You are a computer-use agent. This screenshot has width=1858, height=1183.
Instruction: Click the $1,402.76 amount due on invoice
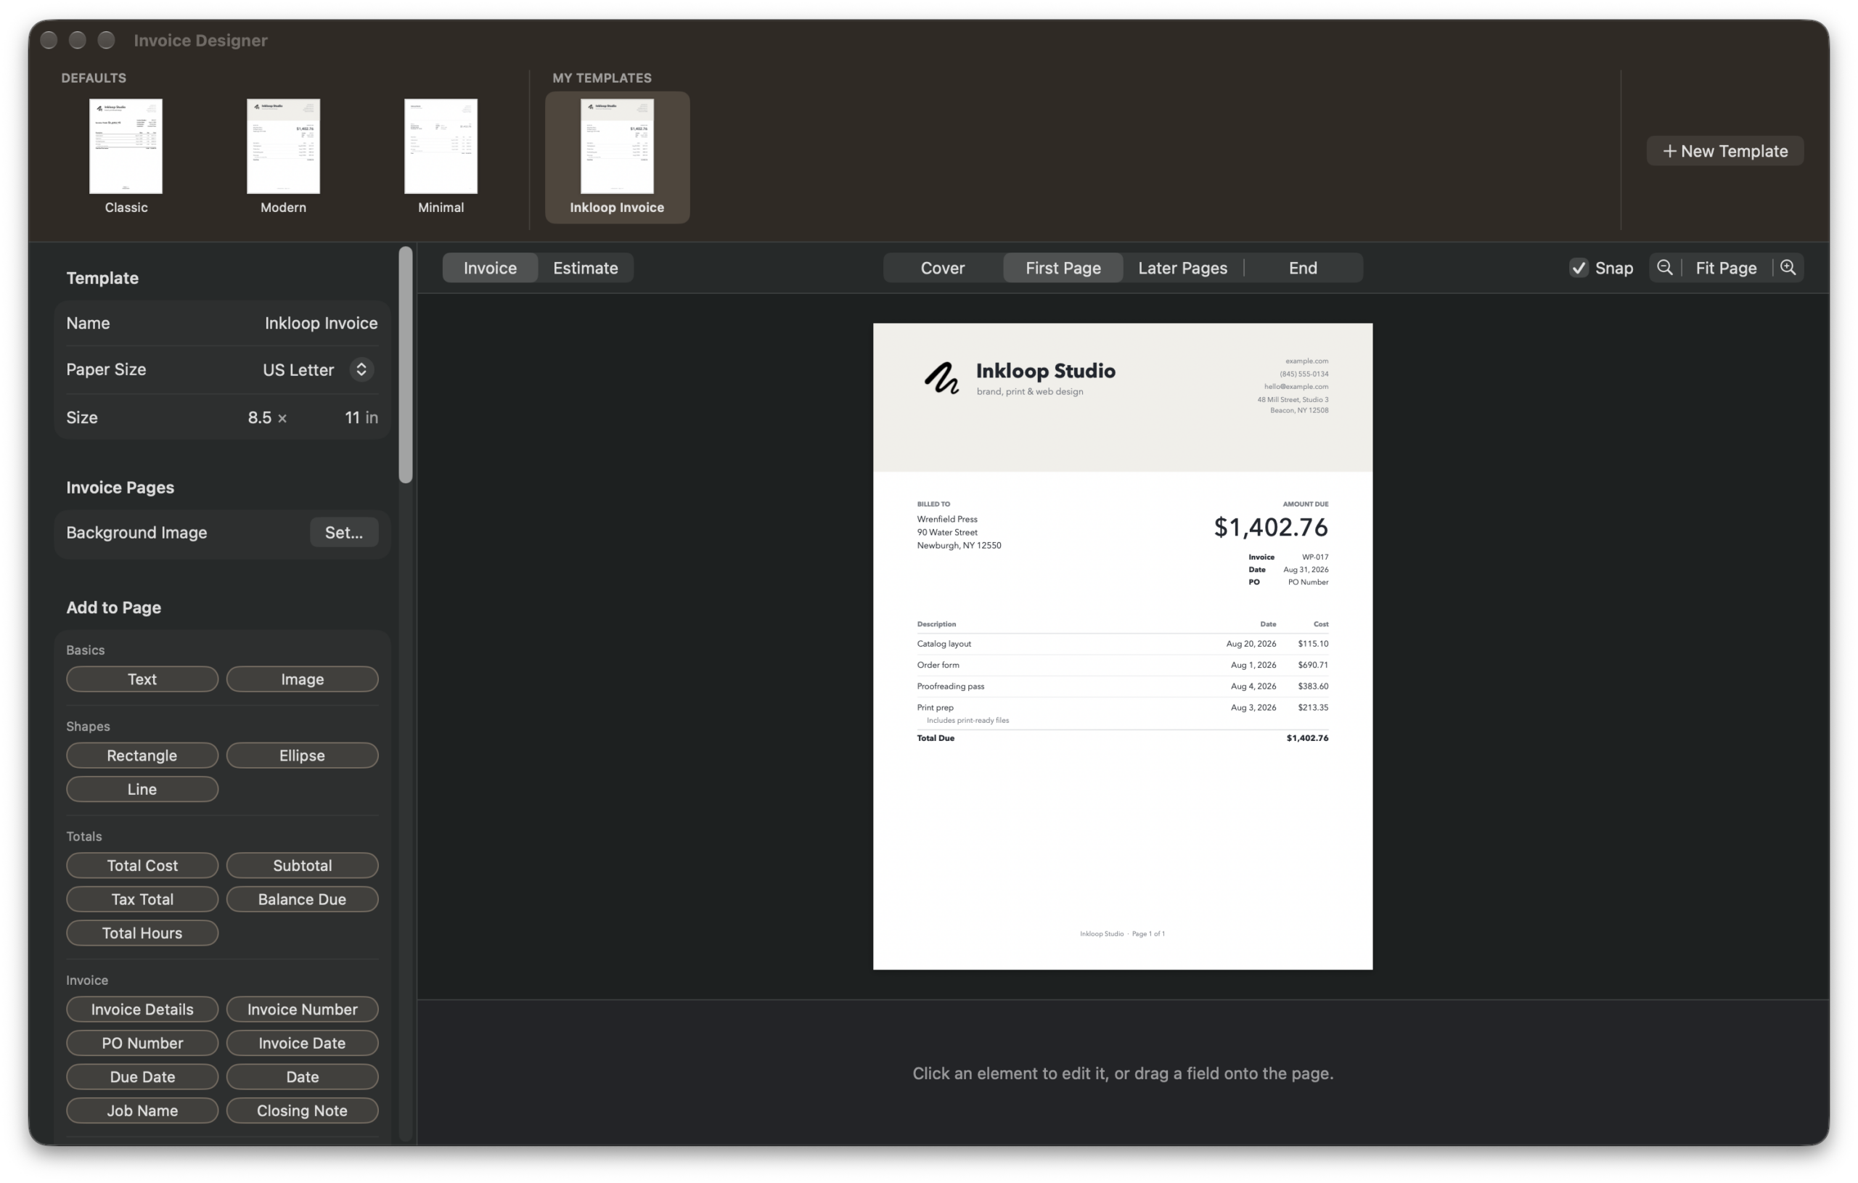point(1271,528)
